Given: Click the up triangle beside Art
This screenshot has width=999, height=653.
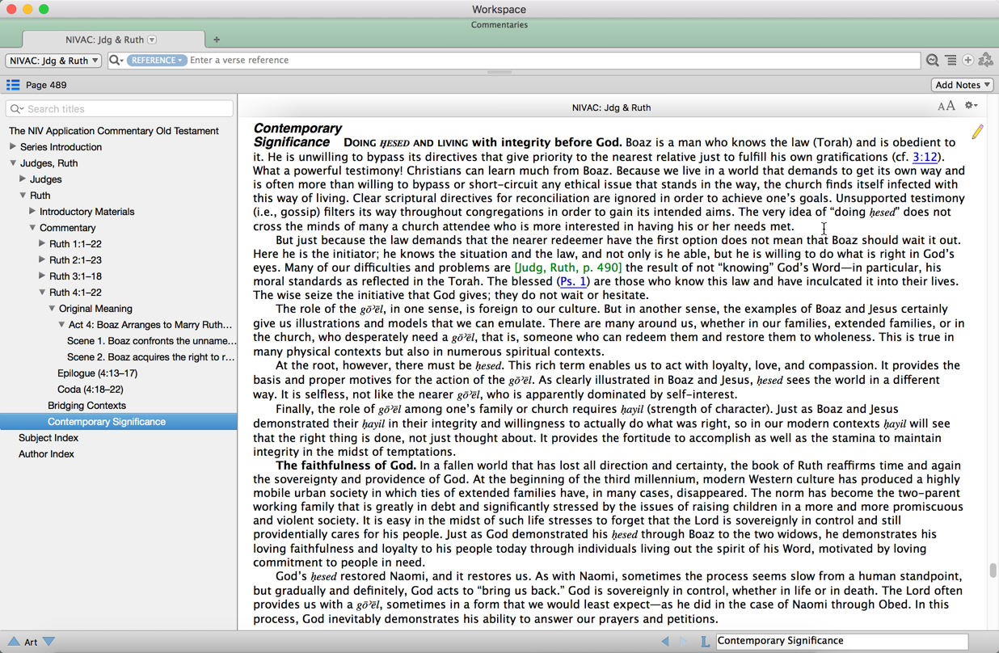Looking at the screenshot, I should [14, 642].
